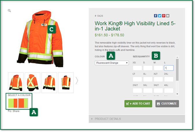View the first front jacket thumbnail

coord(16,83)
